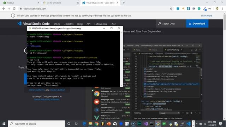Click the serviceWorker.js tab in the VS Code image
Screen dimensions: 226x127
[173, 50]
